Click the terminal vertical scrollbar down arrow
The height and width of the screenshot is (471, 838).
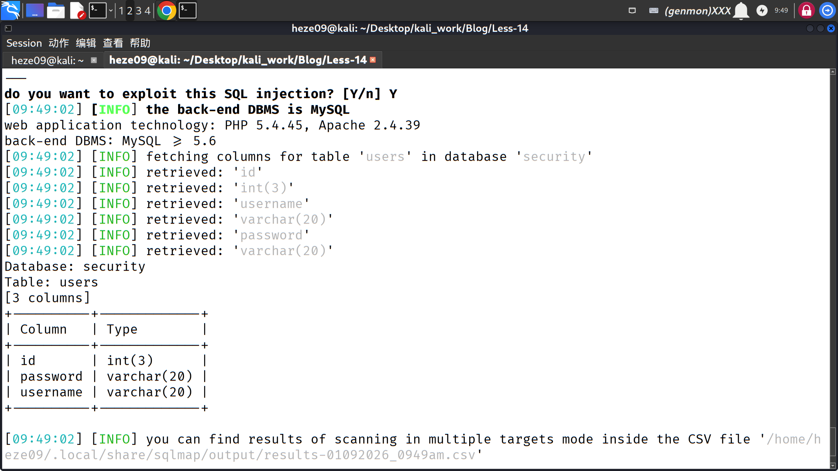[833, 465]
